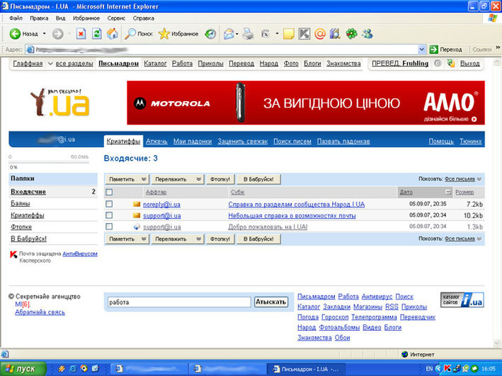Print the page with printer icon
Viewport: 502px width, 376px height.
248,34
